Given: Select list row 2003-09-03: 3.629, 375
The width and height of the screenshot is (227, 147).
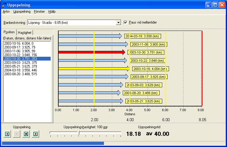Looking at the screenshot, I should pos(27,62).
